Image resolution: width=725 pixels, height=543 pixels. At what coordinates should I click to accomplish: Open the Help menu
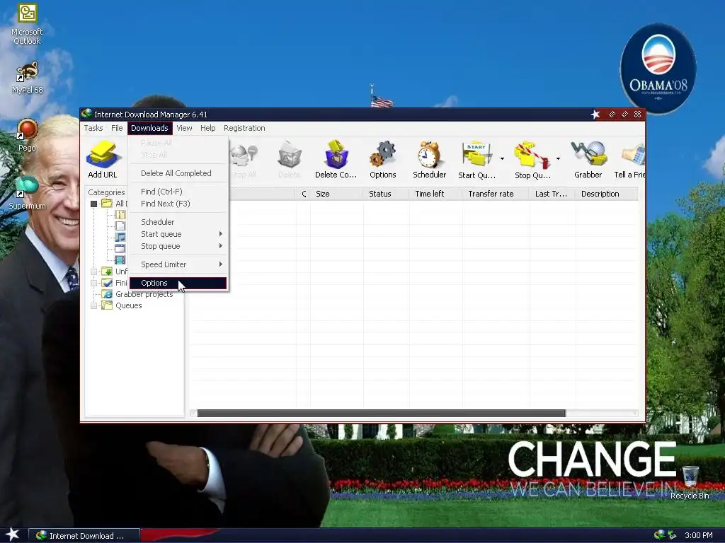click(x=207, y=128)
